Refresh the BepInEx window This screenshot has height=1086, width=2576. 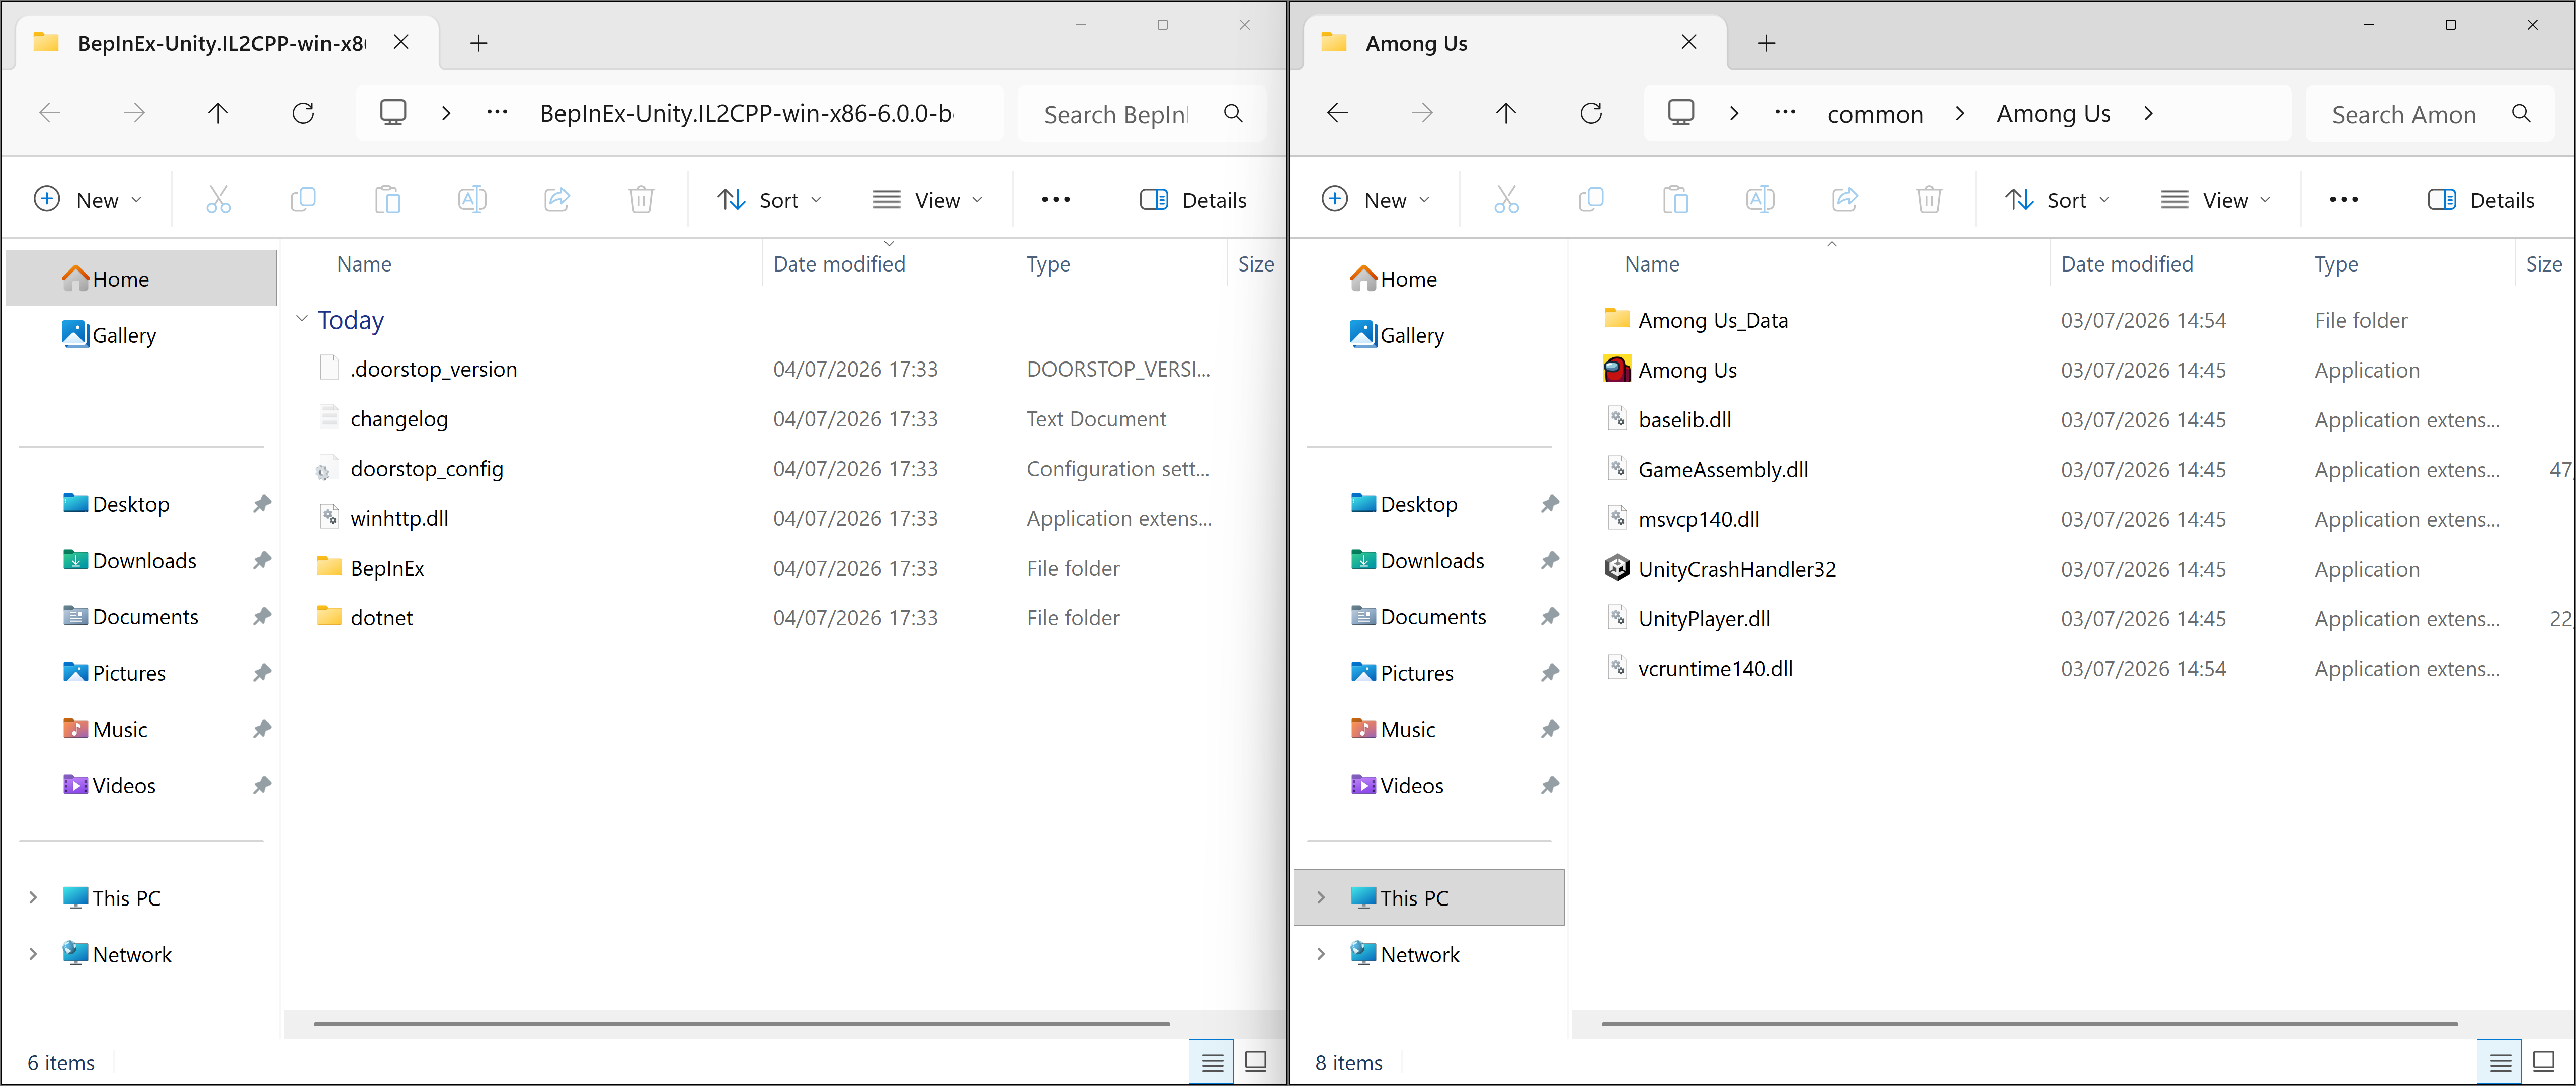(303, 113)
